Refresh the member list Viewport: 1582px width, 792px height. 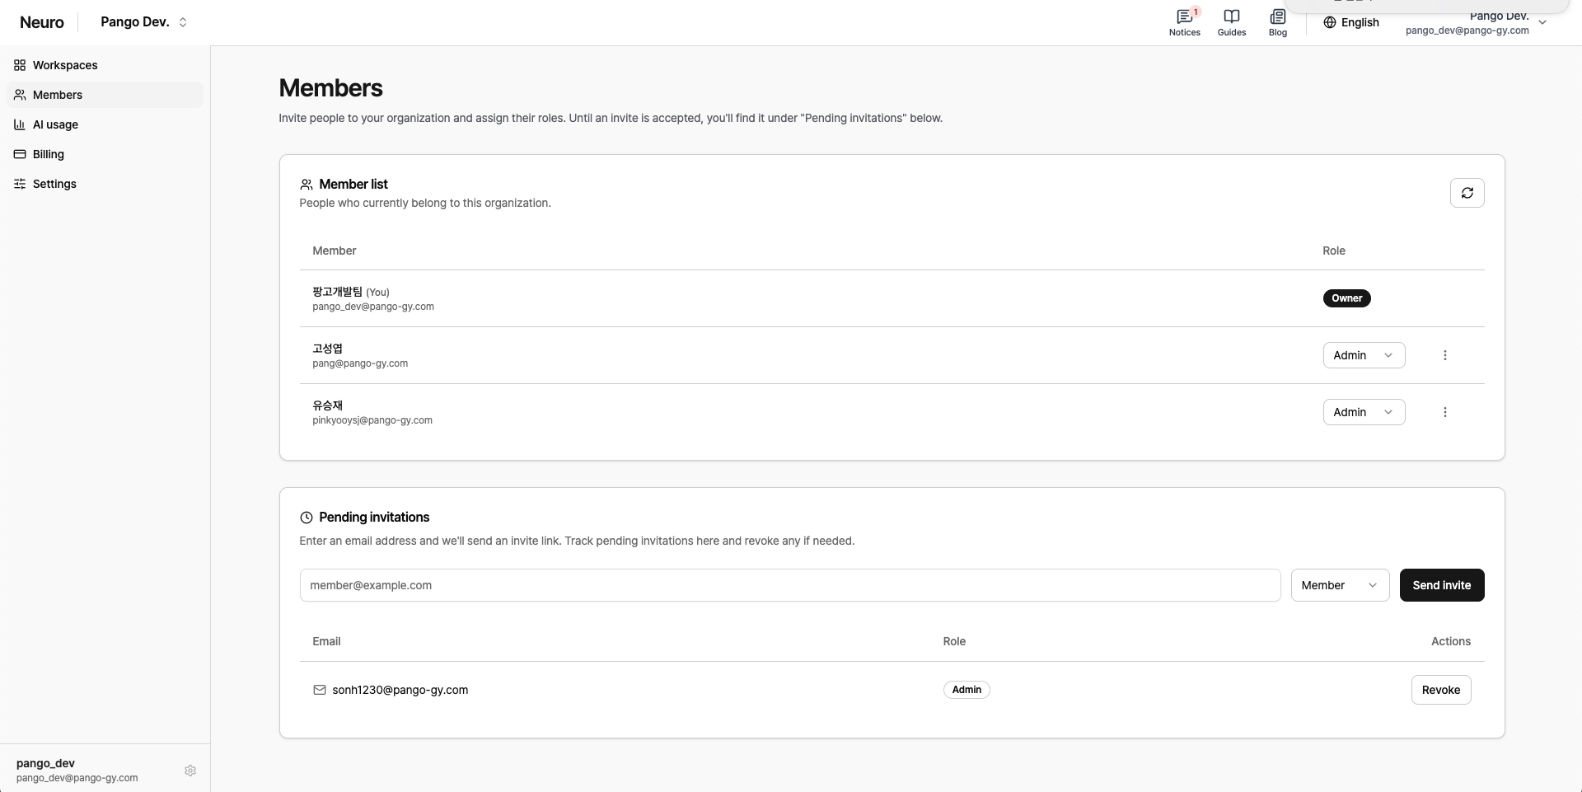(x=1467, y=193)
